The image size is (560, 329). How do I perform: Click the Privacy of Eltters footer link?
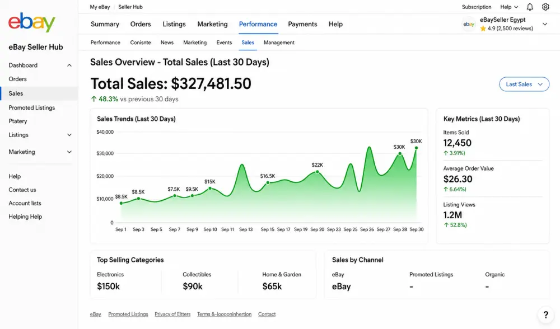[x=172, y=314]
